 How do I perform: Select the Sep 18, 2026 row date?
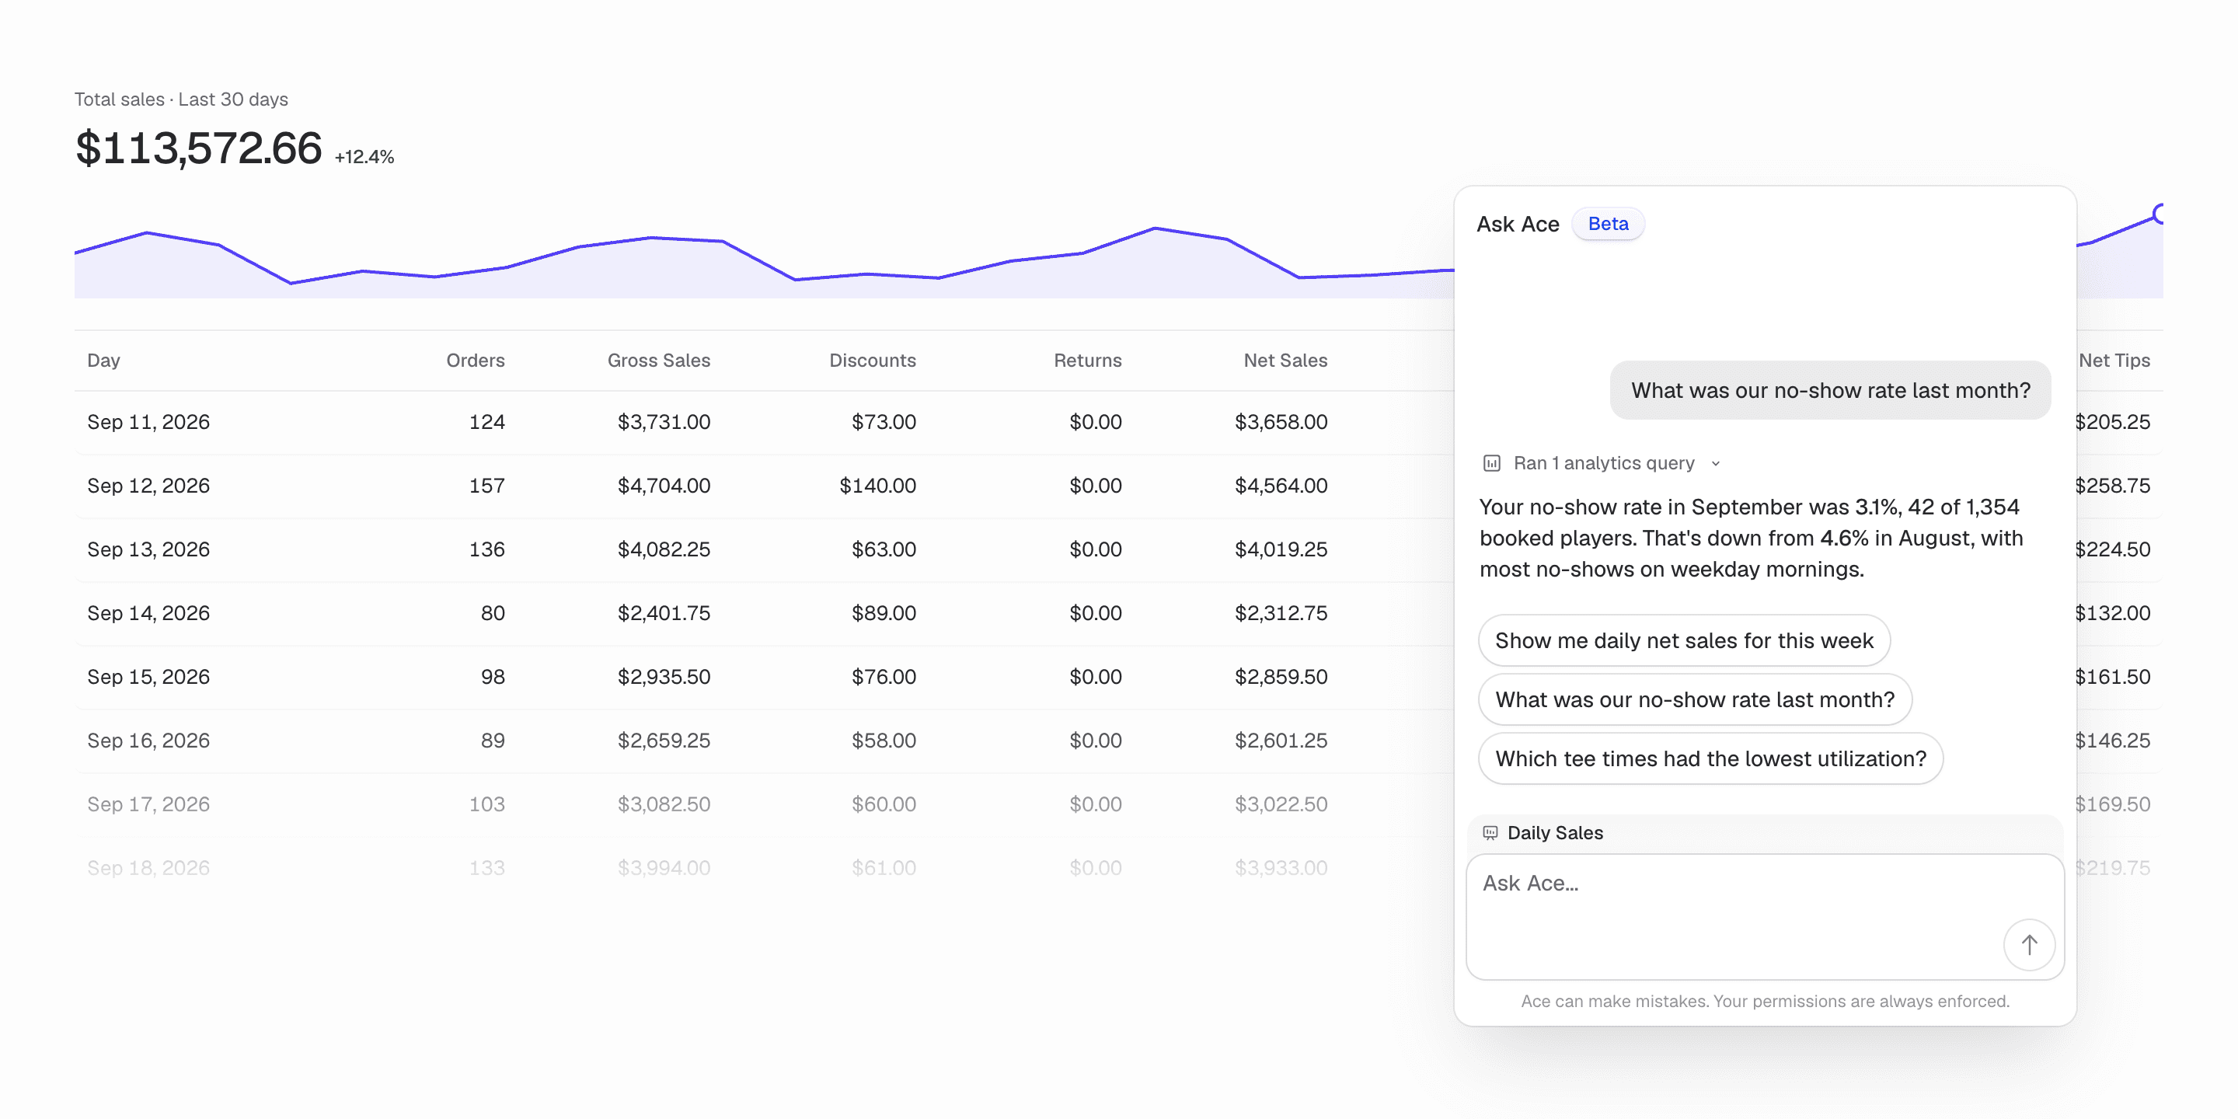click(148, 868)
